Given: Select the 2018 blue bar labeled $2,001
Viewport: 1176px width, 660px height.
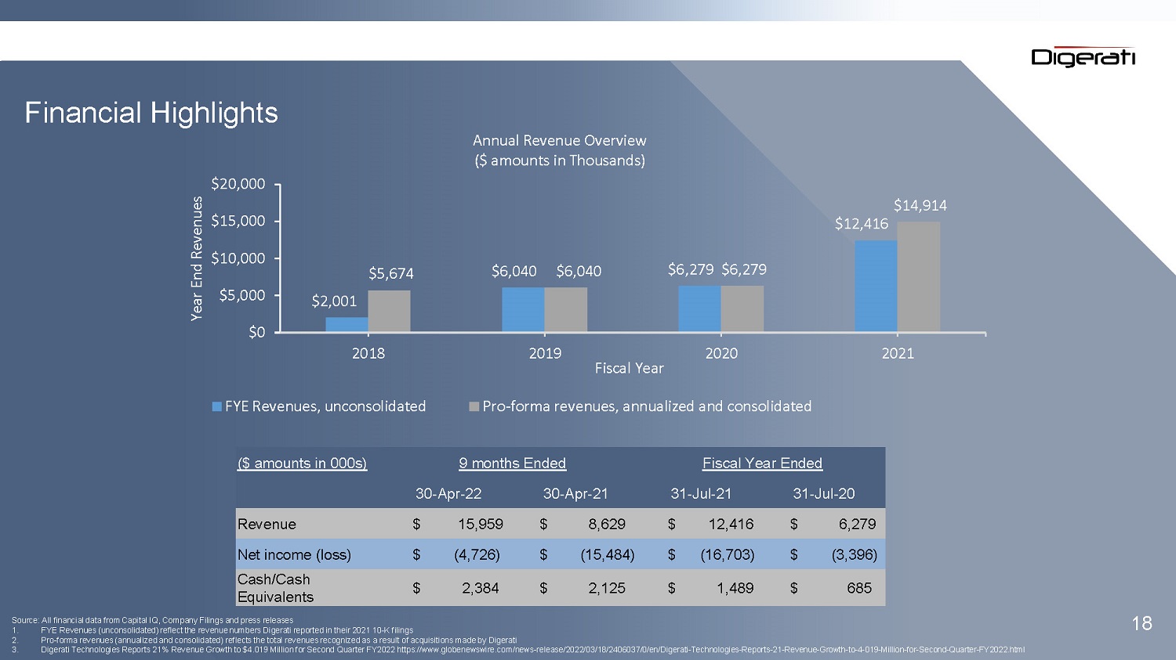Looking at the screenshot, I should pos(347,324).
